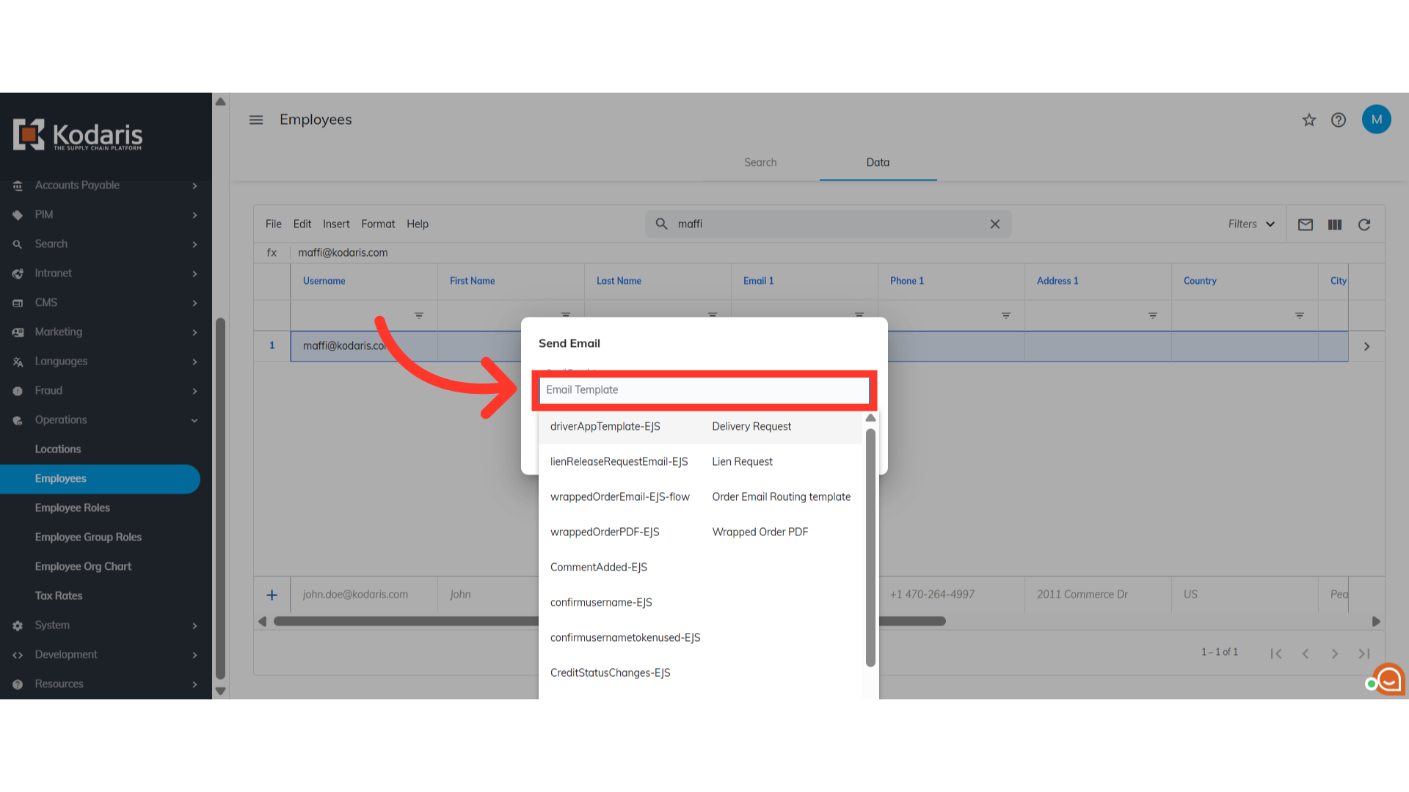Open the chat support bubble icon
The image size is (1409, 792).
tap(1388, 679)
